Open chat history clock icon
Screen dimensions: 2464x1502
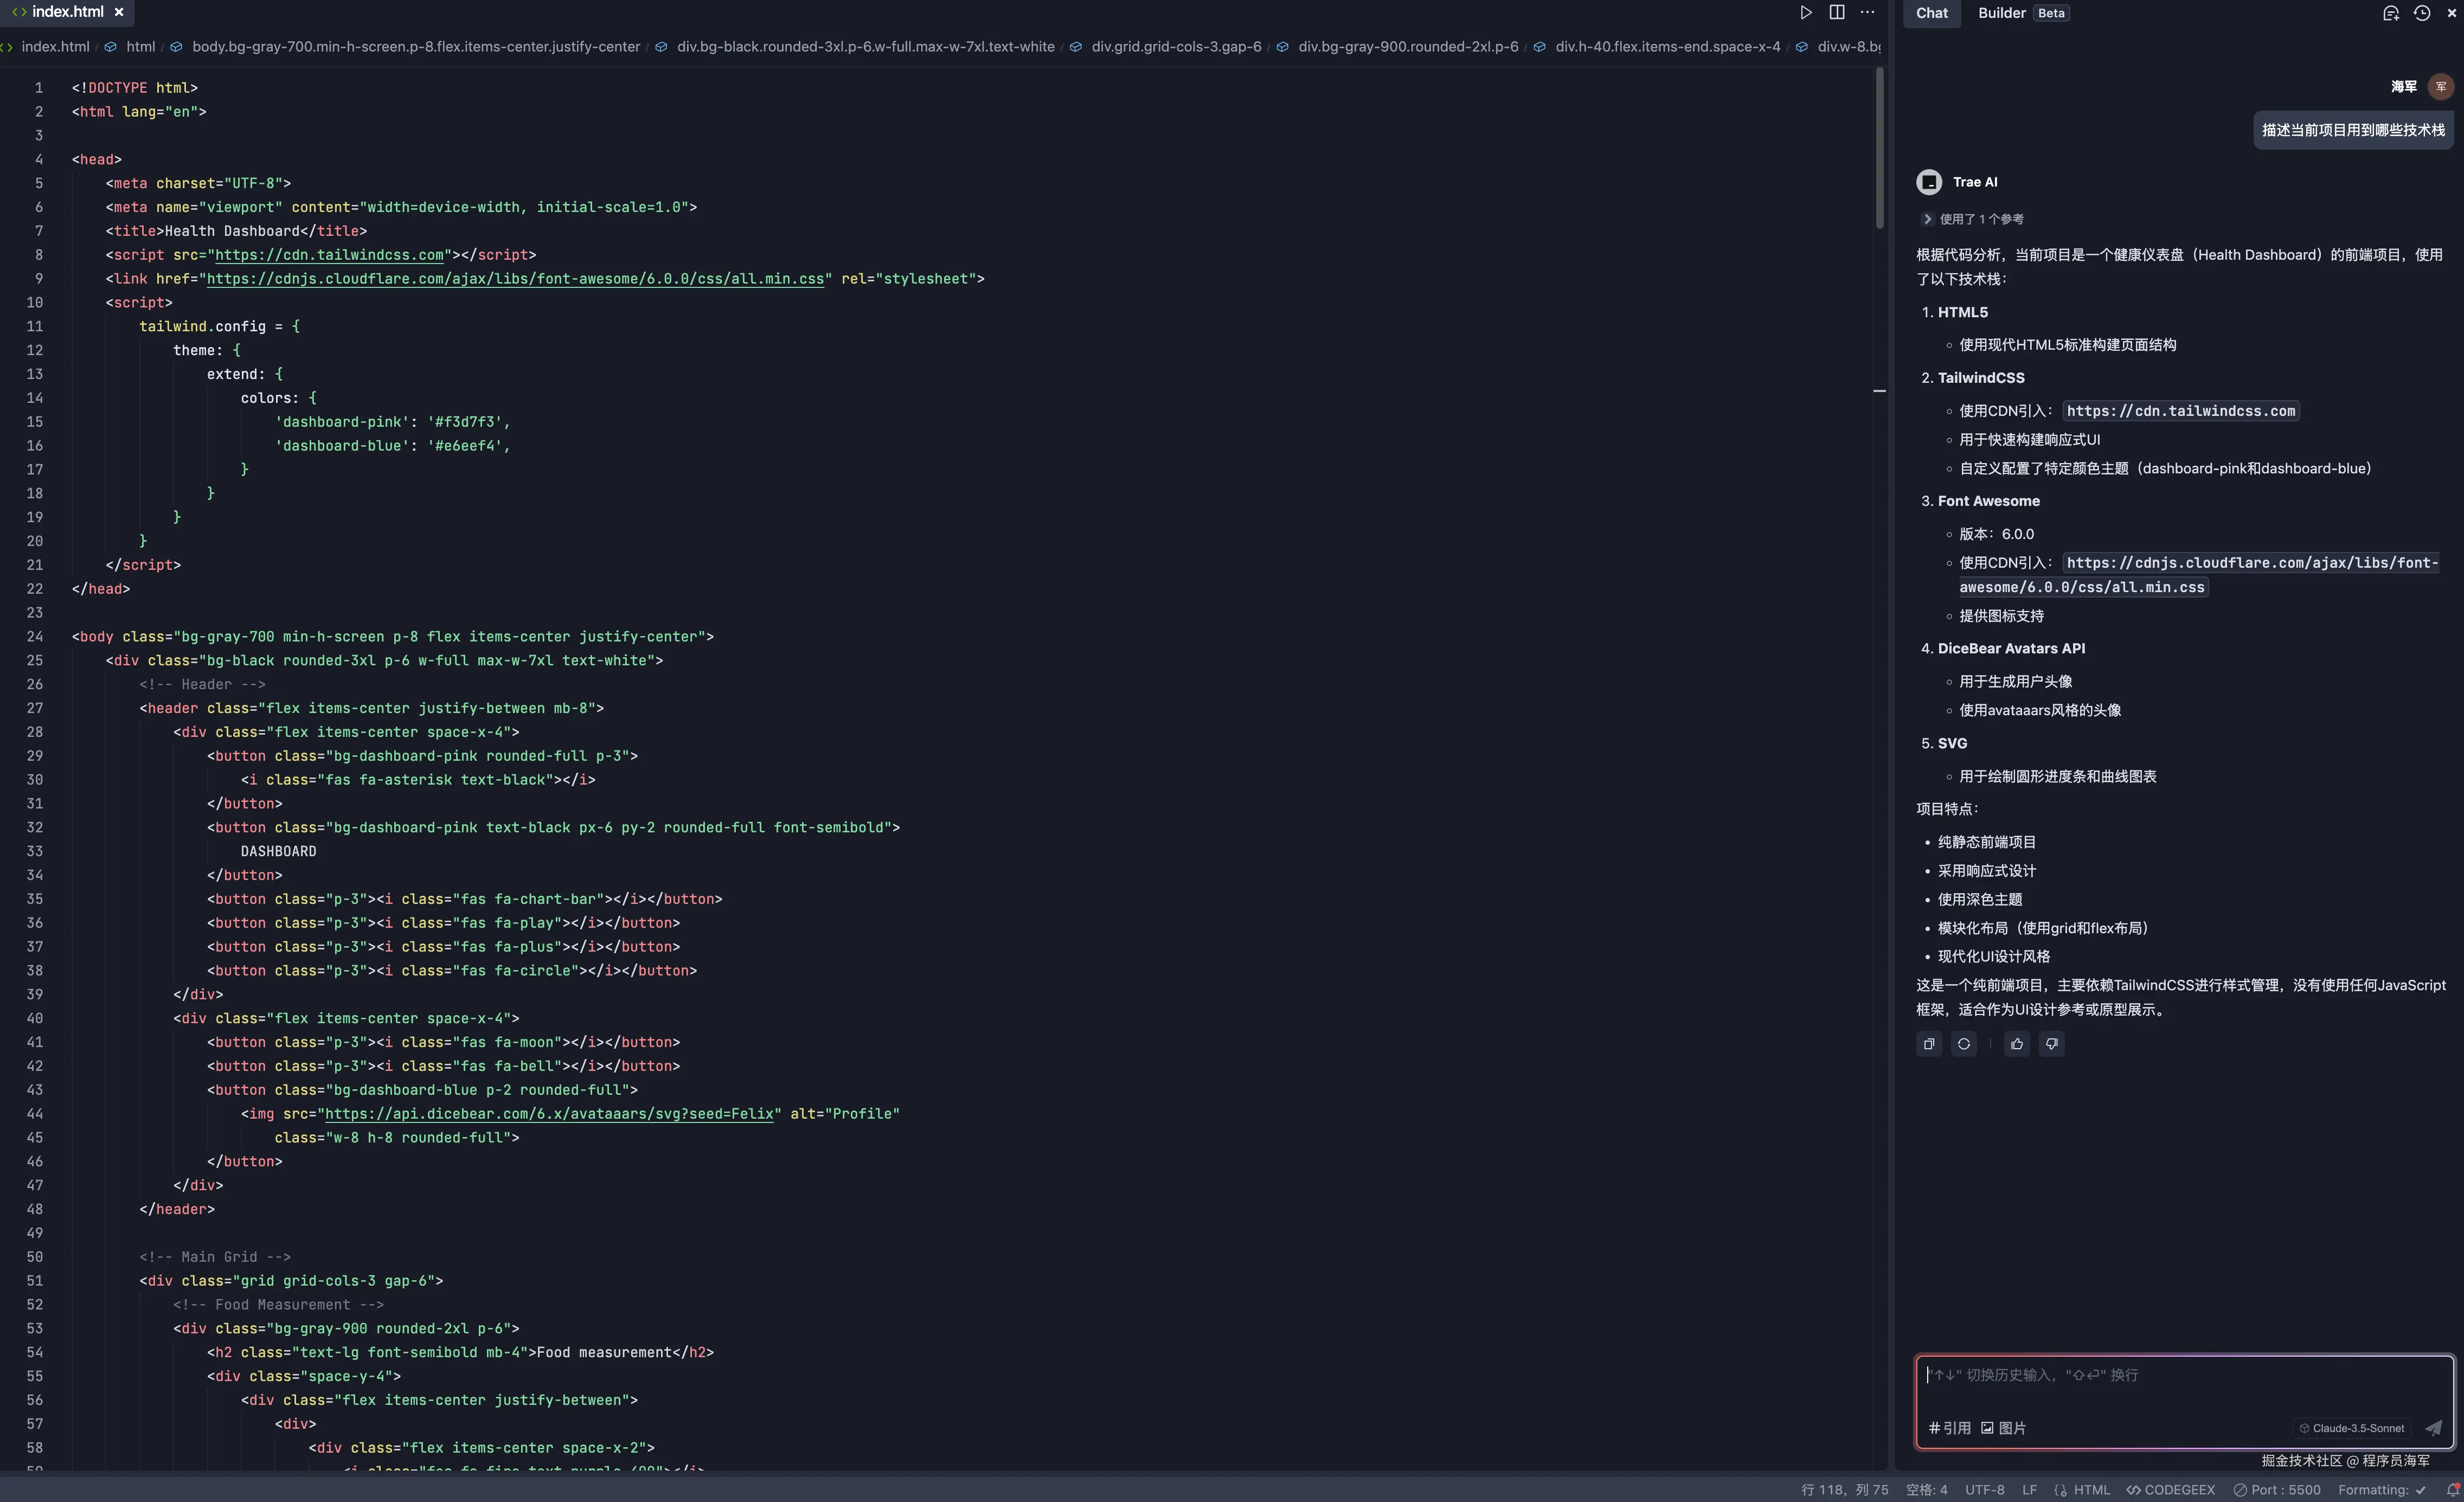(2421, 13)
